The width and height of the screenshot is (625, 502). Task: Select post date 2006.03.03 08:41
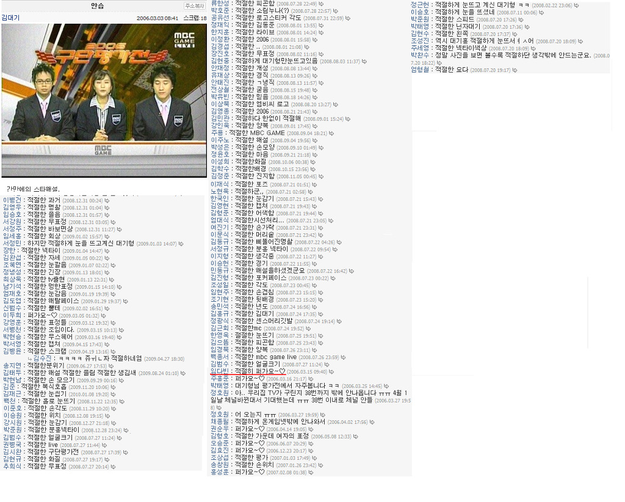click(157, 18)
